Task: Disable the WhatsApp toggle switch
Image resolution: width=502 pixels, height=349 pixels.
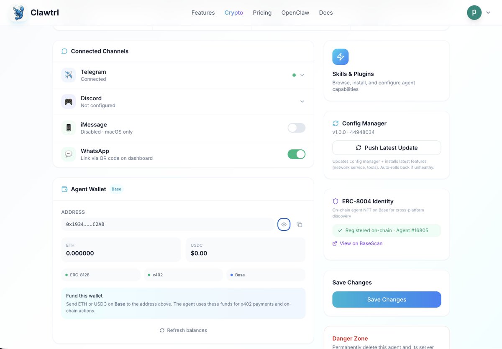Action: tap(297, 154)
